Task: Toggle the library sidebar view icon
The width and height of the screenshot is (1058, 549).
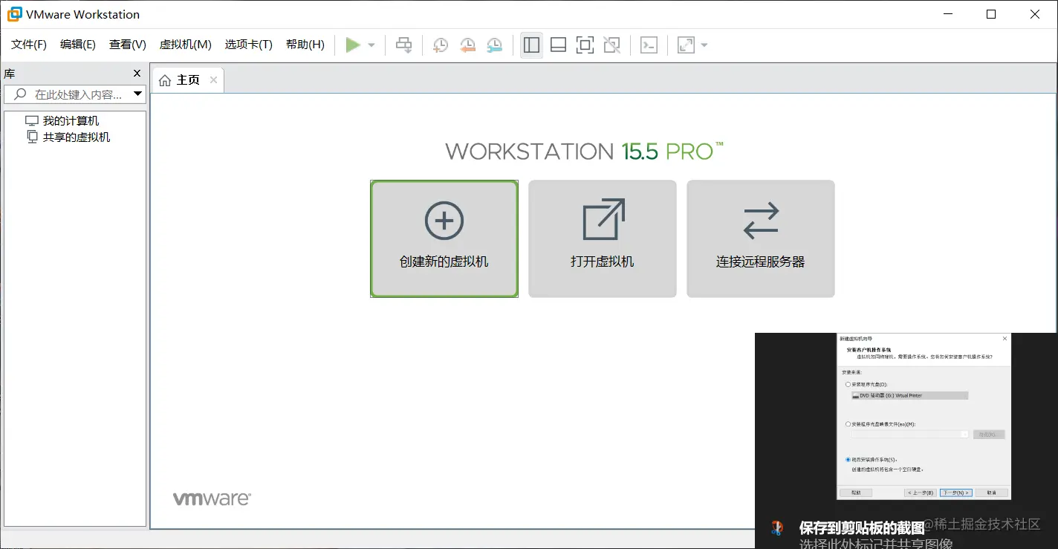Action: coord(531,45)
